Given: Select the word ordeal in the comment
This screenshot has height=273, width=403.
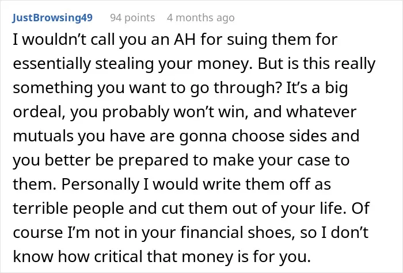Looking at the screenshot, I should 38,112.
